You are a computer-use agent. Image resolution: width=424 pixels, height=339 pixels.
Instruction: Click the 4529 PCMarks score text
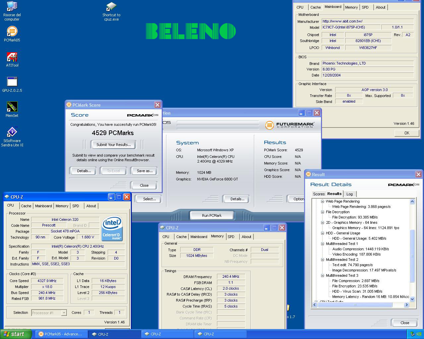coord(113,133)
